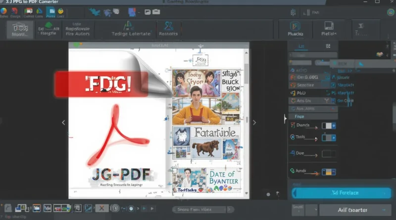This screenshot has width=396, height=220.
Task: Open the small dropdown beside Soutlf box
Action: (316, 210)
